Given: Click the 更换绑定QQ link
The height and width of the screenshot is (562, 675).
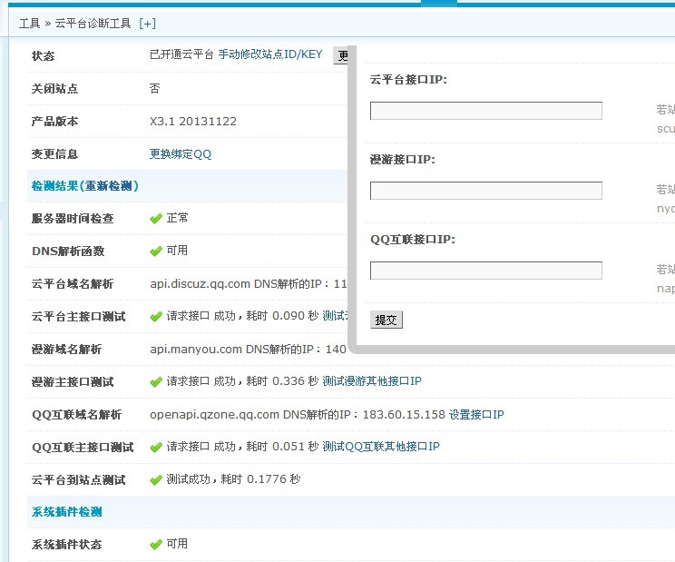Looking at the screenshot, I should (180, 154).
